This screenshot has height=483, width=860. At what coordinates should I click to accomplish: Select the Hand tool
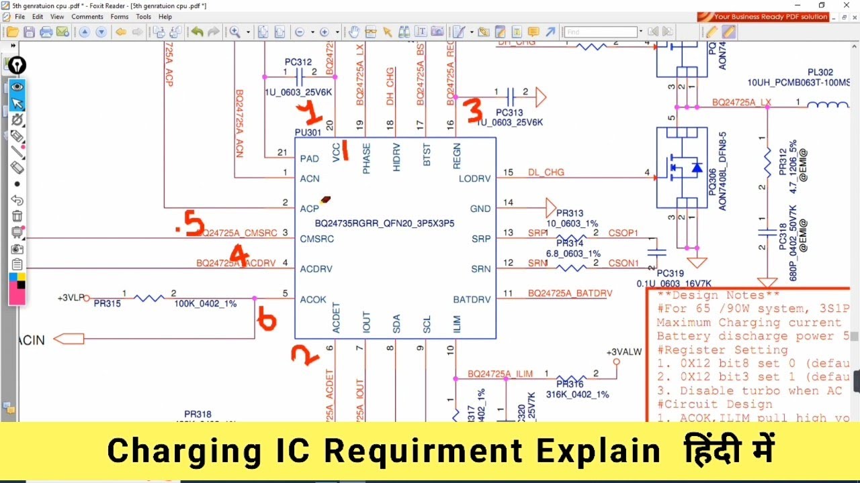pyautogui.click(x=354, y=32)
